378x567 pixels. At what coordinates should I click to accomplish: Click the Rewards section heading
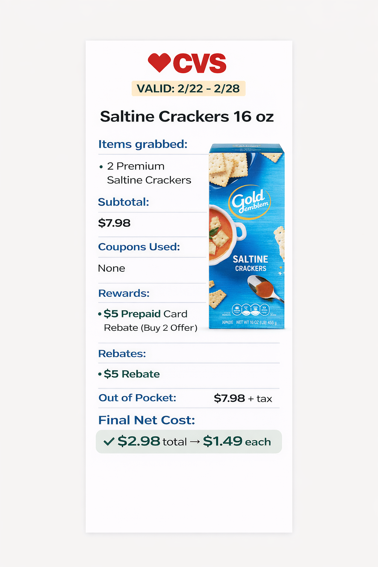[124, 293]
